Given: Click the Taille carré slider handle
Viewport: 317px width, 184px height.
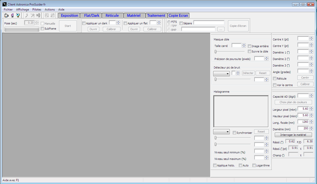Looking at the screenshot, I should point(215,52).
